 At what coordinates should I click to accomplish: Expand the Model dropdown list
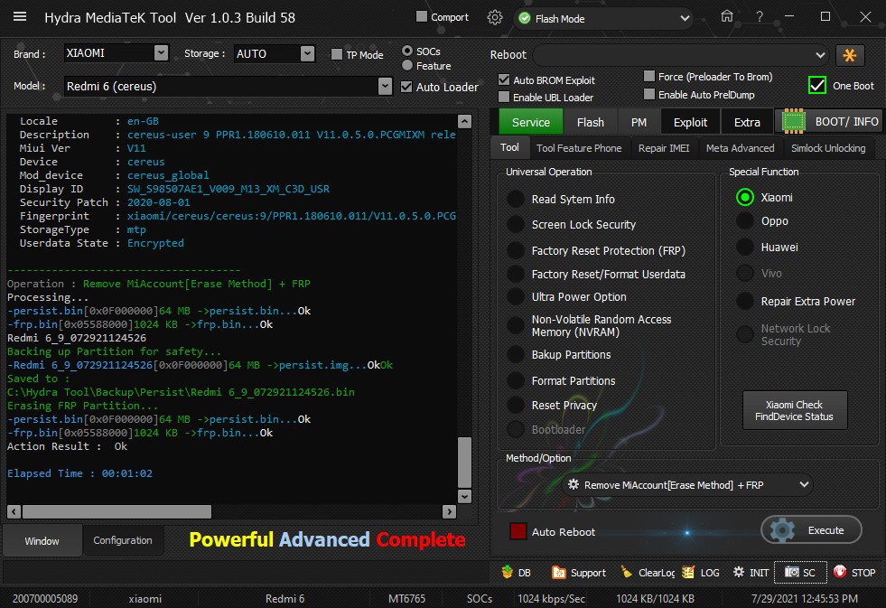(x=385, y=87)
